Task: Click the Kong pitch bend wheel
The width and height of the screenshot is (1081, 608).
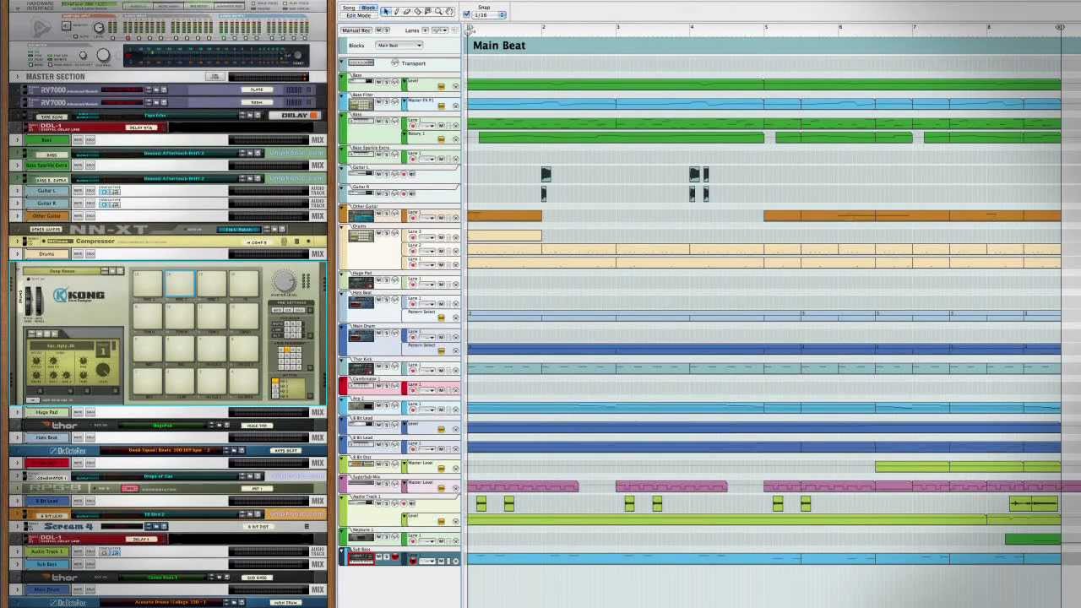Action: tap(28, 301)
